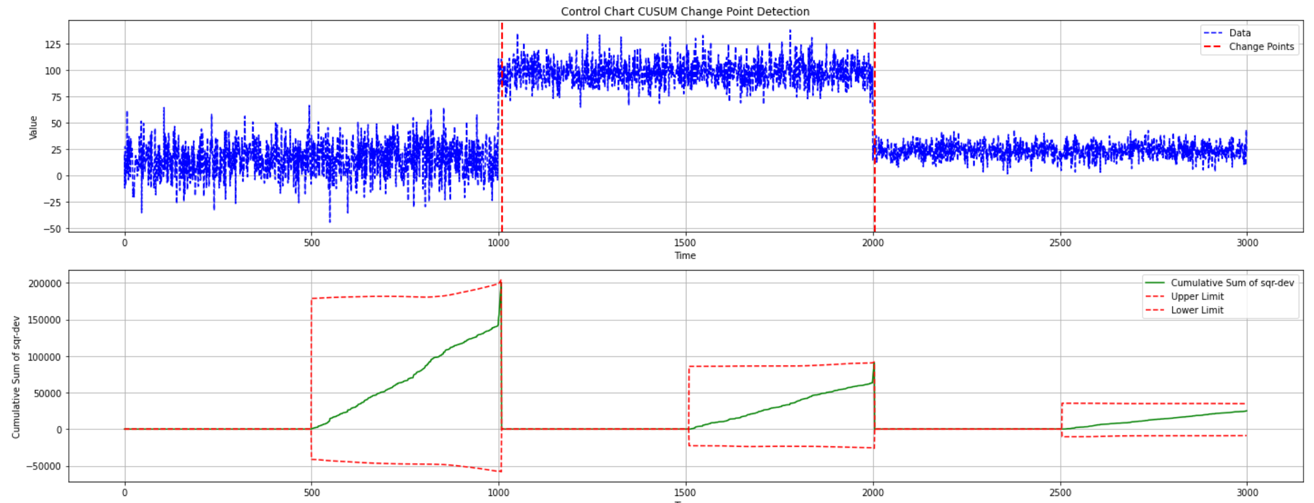Click the chart title 'Control Chart CUSUM Change Point Detection'
This screenshot has height=503, width=1314.
click(685, 11)
